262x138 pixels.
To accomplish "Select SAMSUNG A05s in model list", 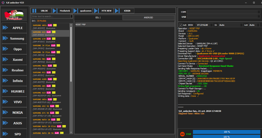I will [x=50, y=101].
